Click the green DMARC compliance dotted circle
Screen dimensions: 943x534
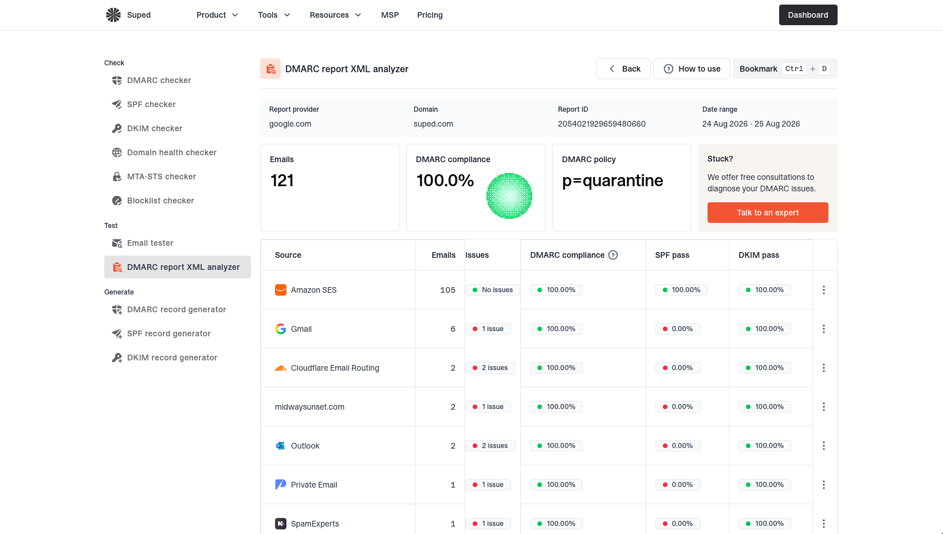pos(509,196)
